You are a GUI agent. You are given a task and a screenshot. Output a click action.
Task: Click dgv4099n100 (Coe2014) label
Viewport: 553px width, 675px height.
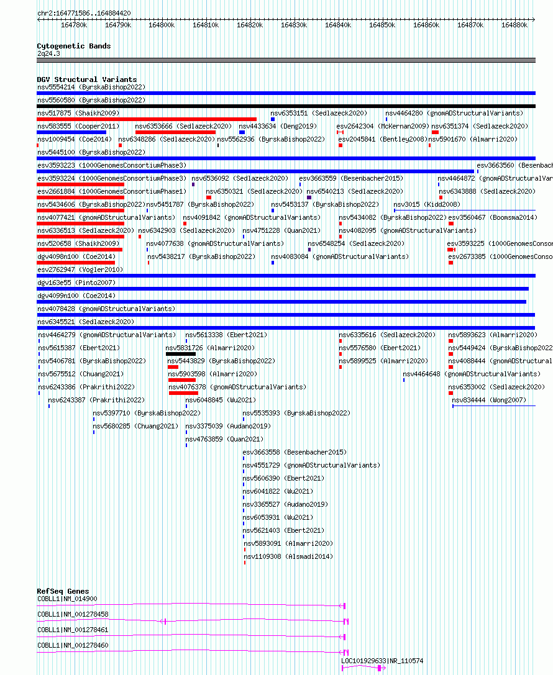pyautogui.click(x=76, y=296)
